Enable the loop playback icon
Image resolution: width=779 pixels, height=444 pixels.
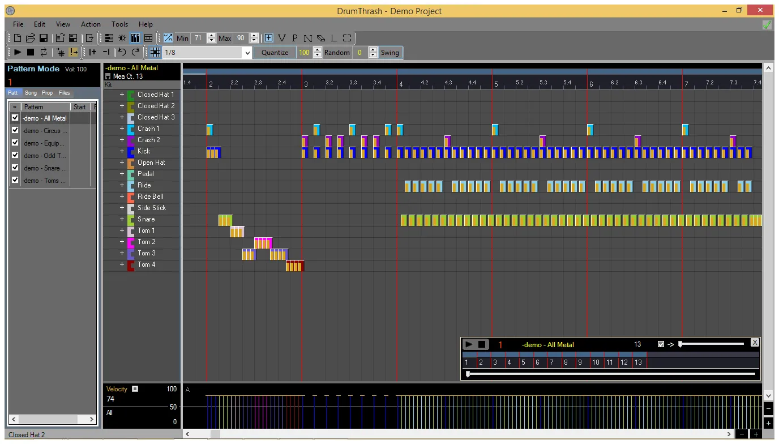tap(43, 52)
